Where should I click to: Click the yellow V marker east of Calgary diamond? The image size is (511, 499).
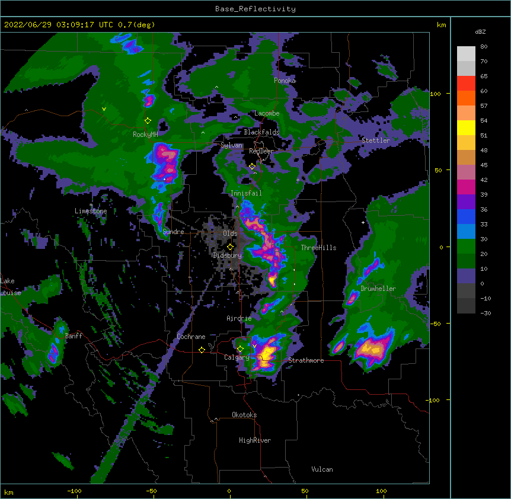[254, 346]
